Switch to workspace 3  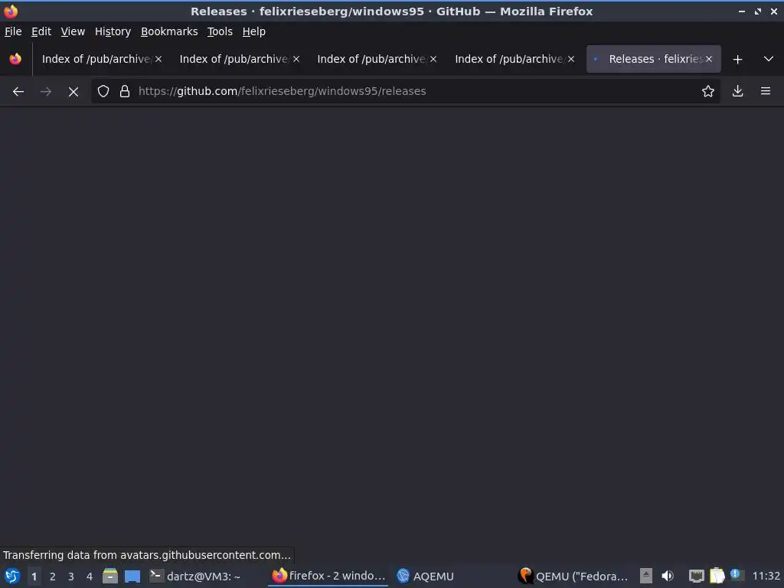pyautogui.click(x=71, y=577)
